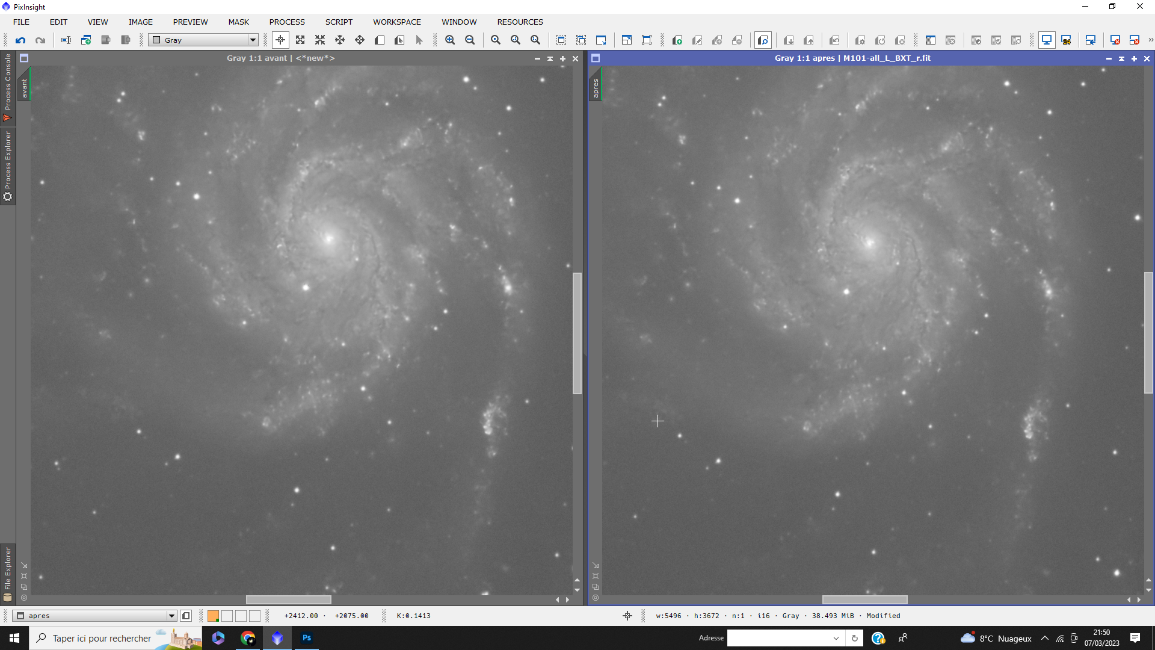Open Photoshop from the Windows taskbar
Image resolution: width=1155 pixels, height=650 pixels.
306,638
